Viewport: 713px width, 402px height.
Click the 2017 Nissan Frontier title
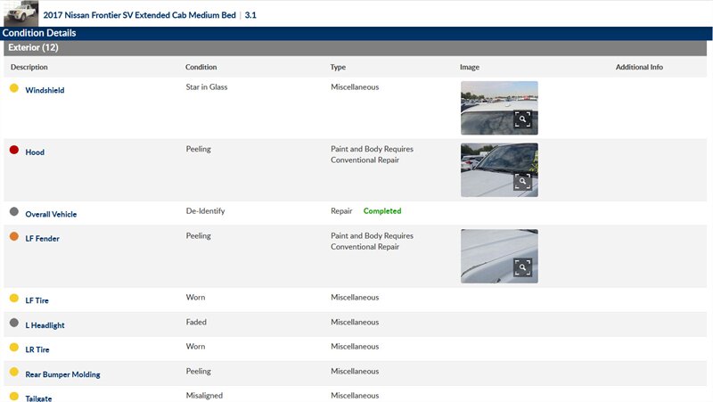(x=139, y=15)
